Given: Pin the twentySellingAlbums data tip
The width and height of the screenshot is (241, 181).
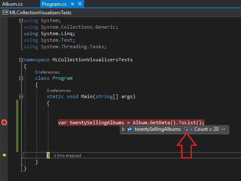Looking at the screenshot, I should [224, 129].
